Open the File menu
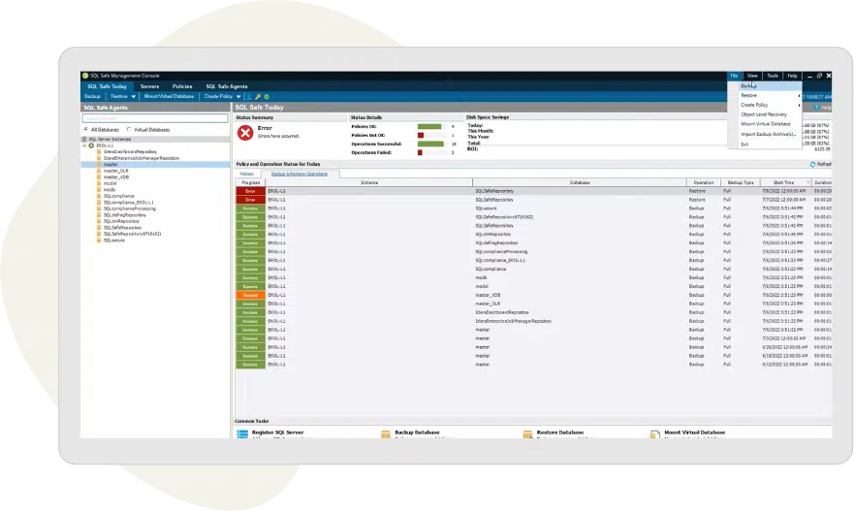 (734, 76)
